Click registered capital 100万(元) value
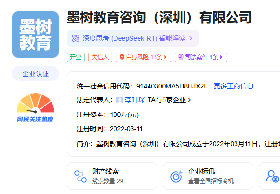 click(124, 115)
